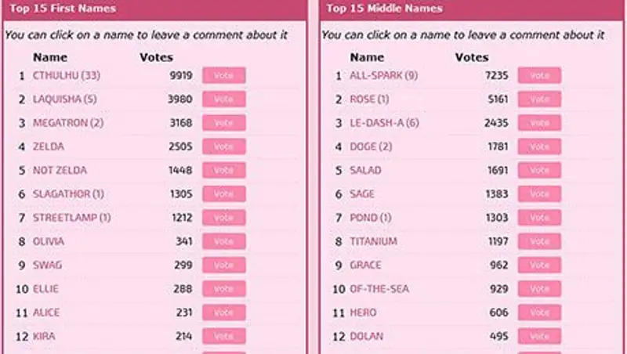Vote for SWAG first name

tap(223, 265)
